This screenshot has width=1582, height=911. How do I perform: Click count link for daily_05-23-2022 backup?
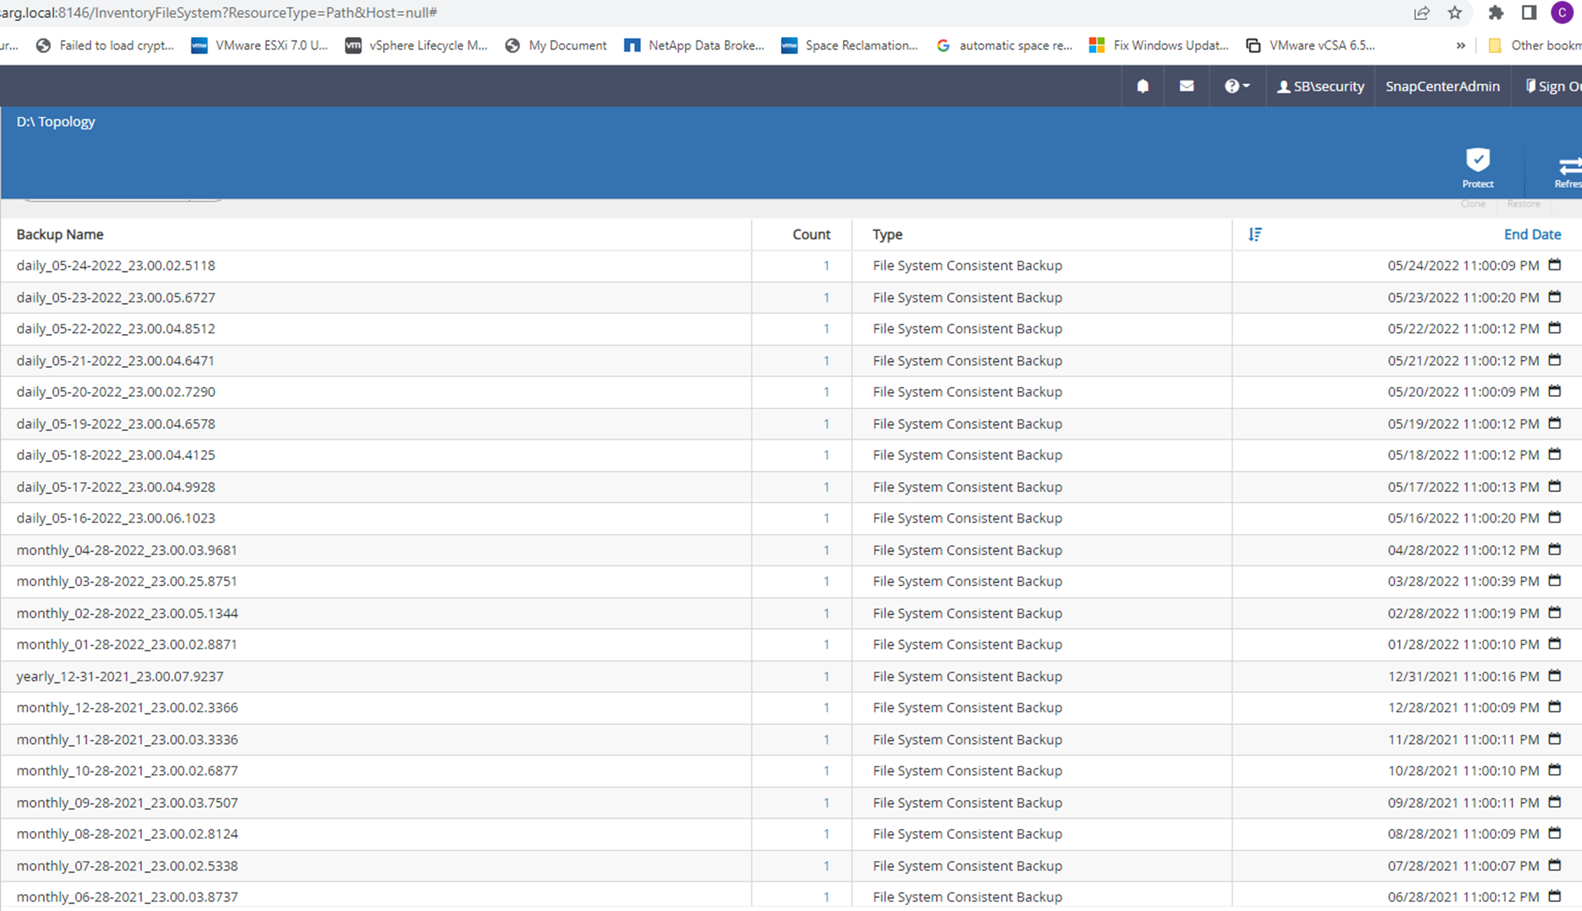tap(826, 298)
